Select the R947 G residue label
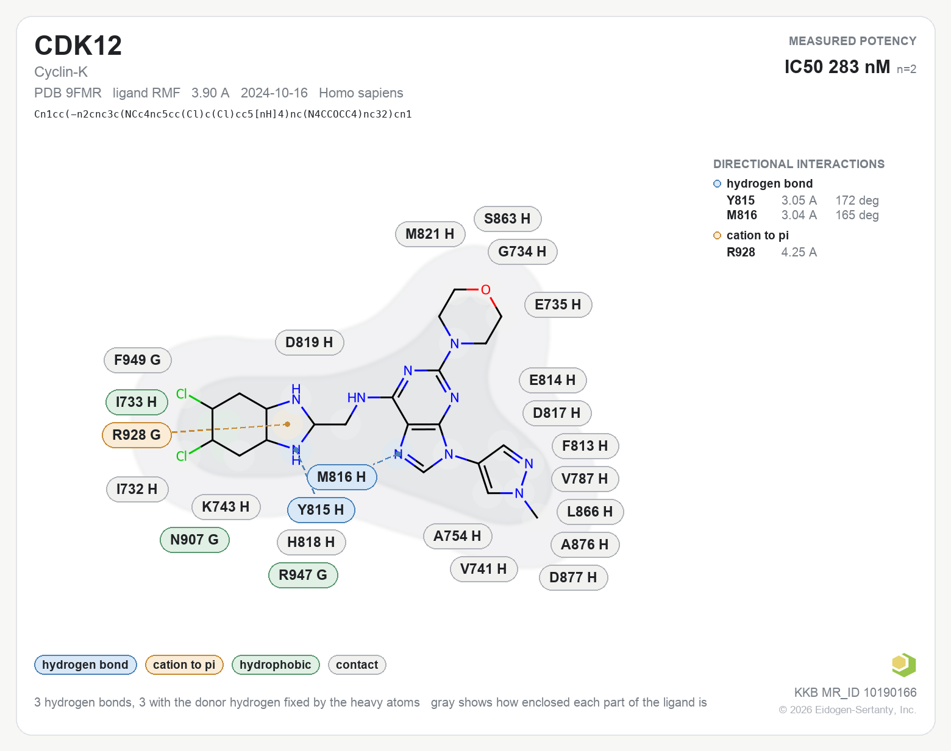The height and width of the screenshot is (751, 951). pyautogui.click(x=303, y=575)
